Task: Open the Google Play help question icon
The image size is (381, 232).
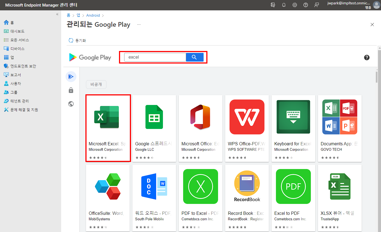Action: pyautogui.click(x=367, y=58)
